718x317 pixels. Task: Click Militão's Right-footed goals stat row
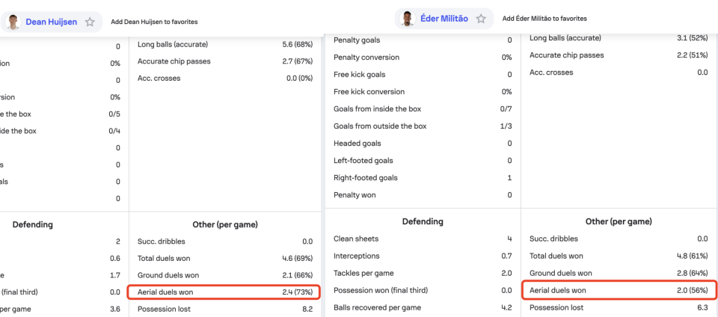tap(423, 178)
